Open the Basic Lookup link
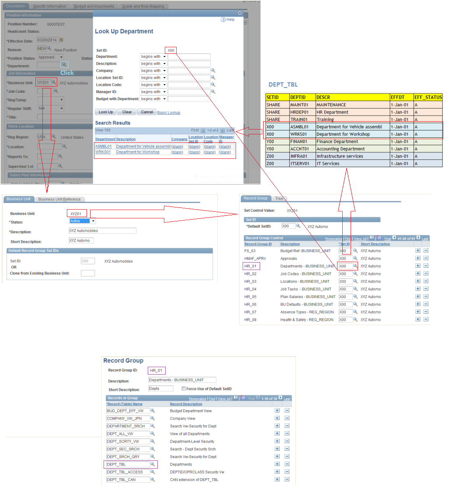The image size is (452, 498). (x=169, y=112)
